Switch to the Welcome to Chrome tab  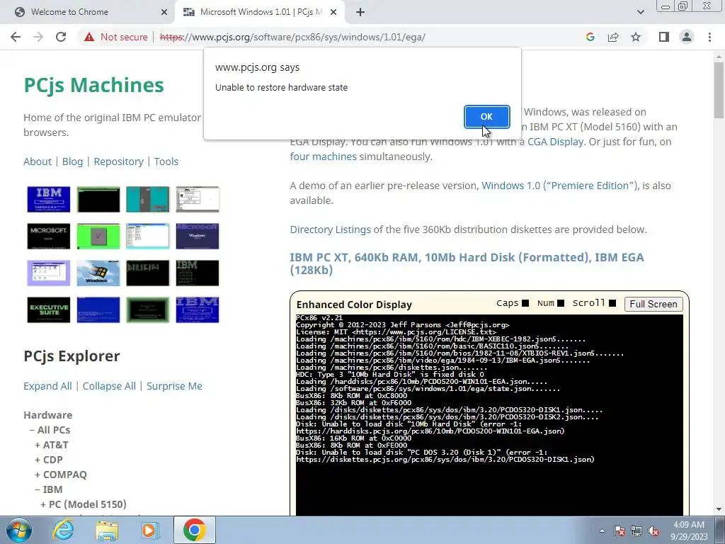pyautogui.click(x=88, y=12)
